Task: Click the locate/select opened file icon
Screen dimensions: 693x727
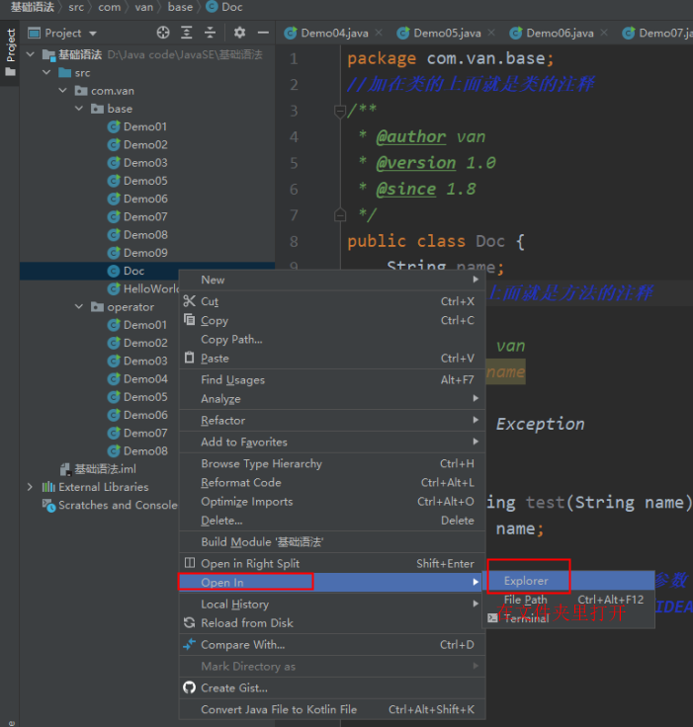Action: click(x=163, y=33)
